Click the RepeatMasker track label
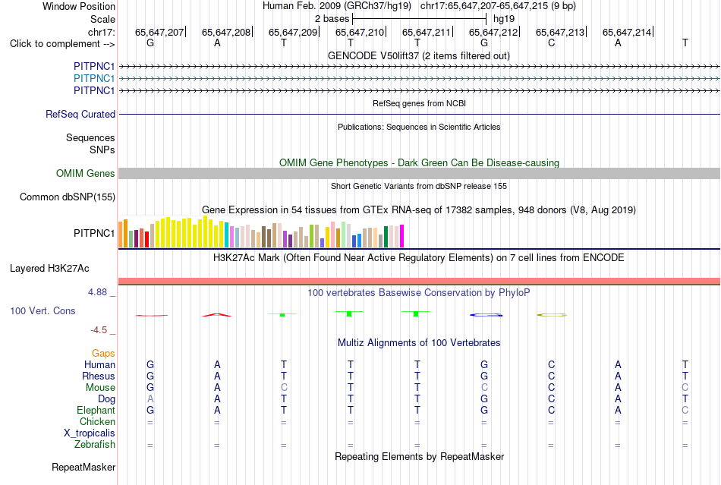 (x=83, y=467)
